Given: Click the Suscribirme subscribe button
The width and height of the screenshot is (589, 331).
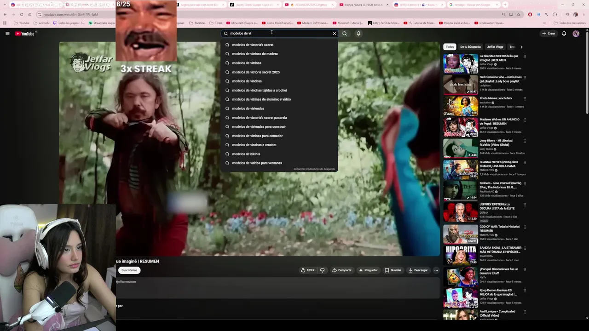Looking at the screenshot, I should pos(129,270).
